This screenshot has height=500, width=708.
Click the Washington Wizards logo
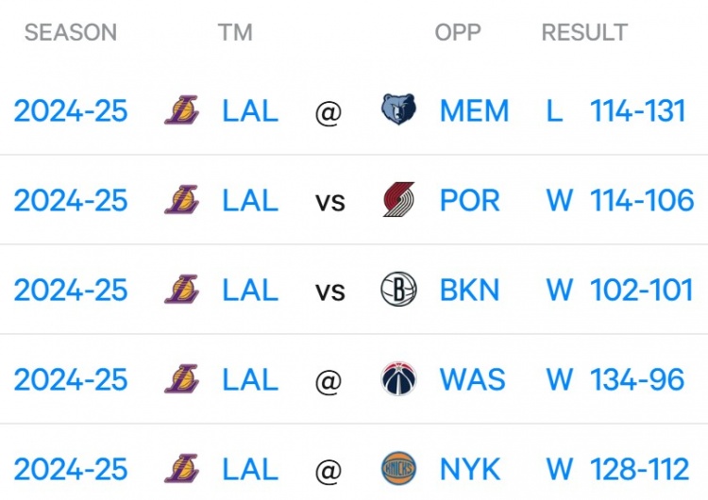pyautogui.click(x=397, y=379)
